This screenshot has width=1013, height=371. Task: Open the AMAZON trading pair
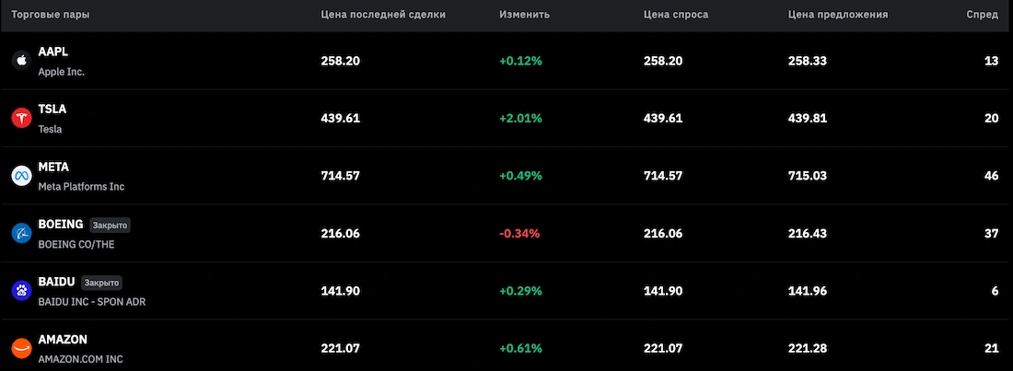[64, 339]
